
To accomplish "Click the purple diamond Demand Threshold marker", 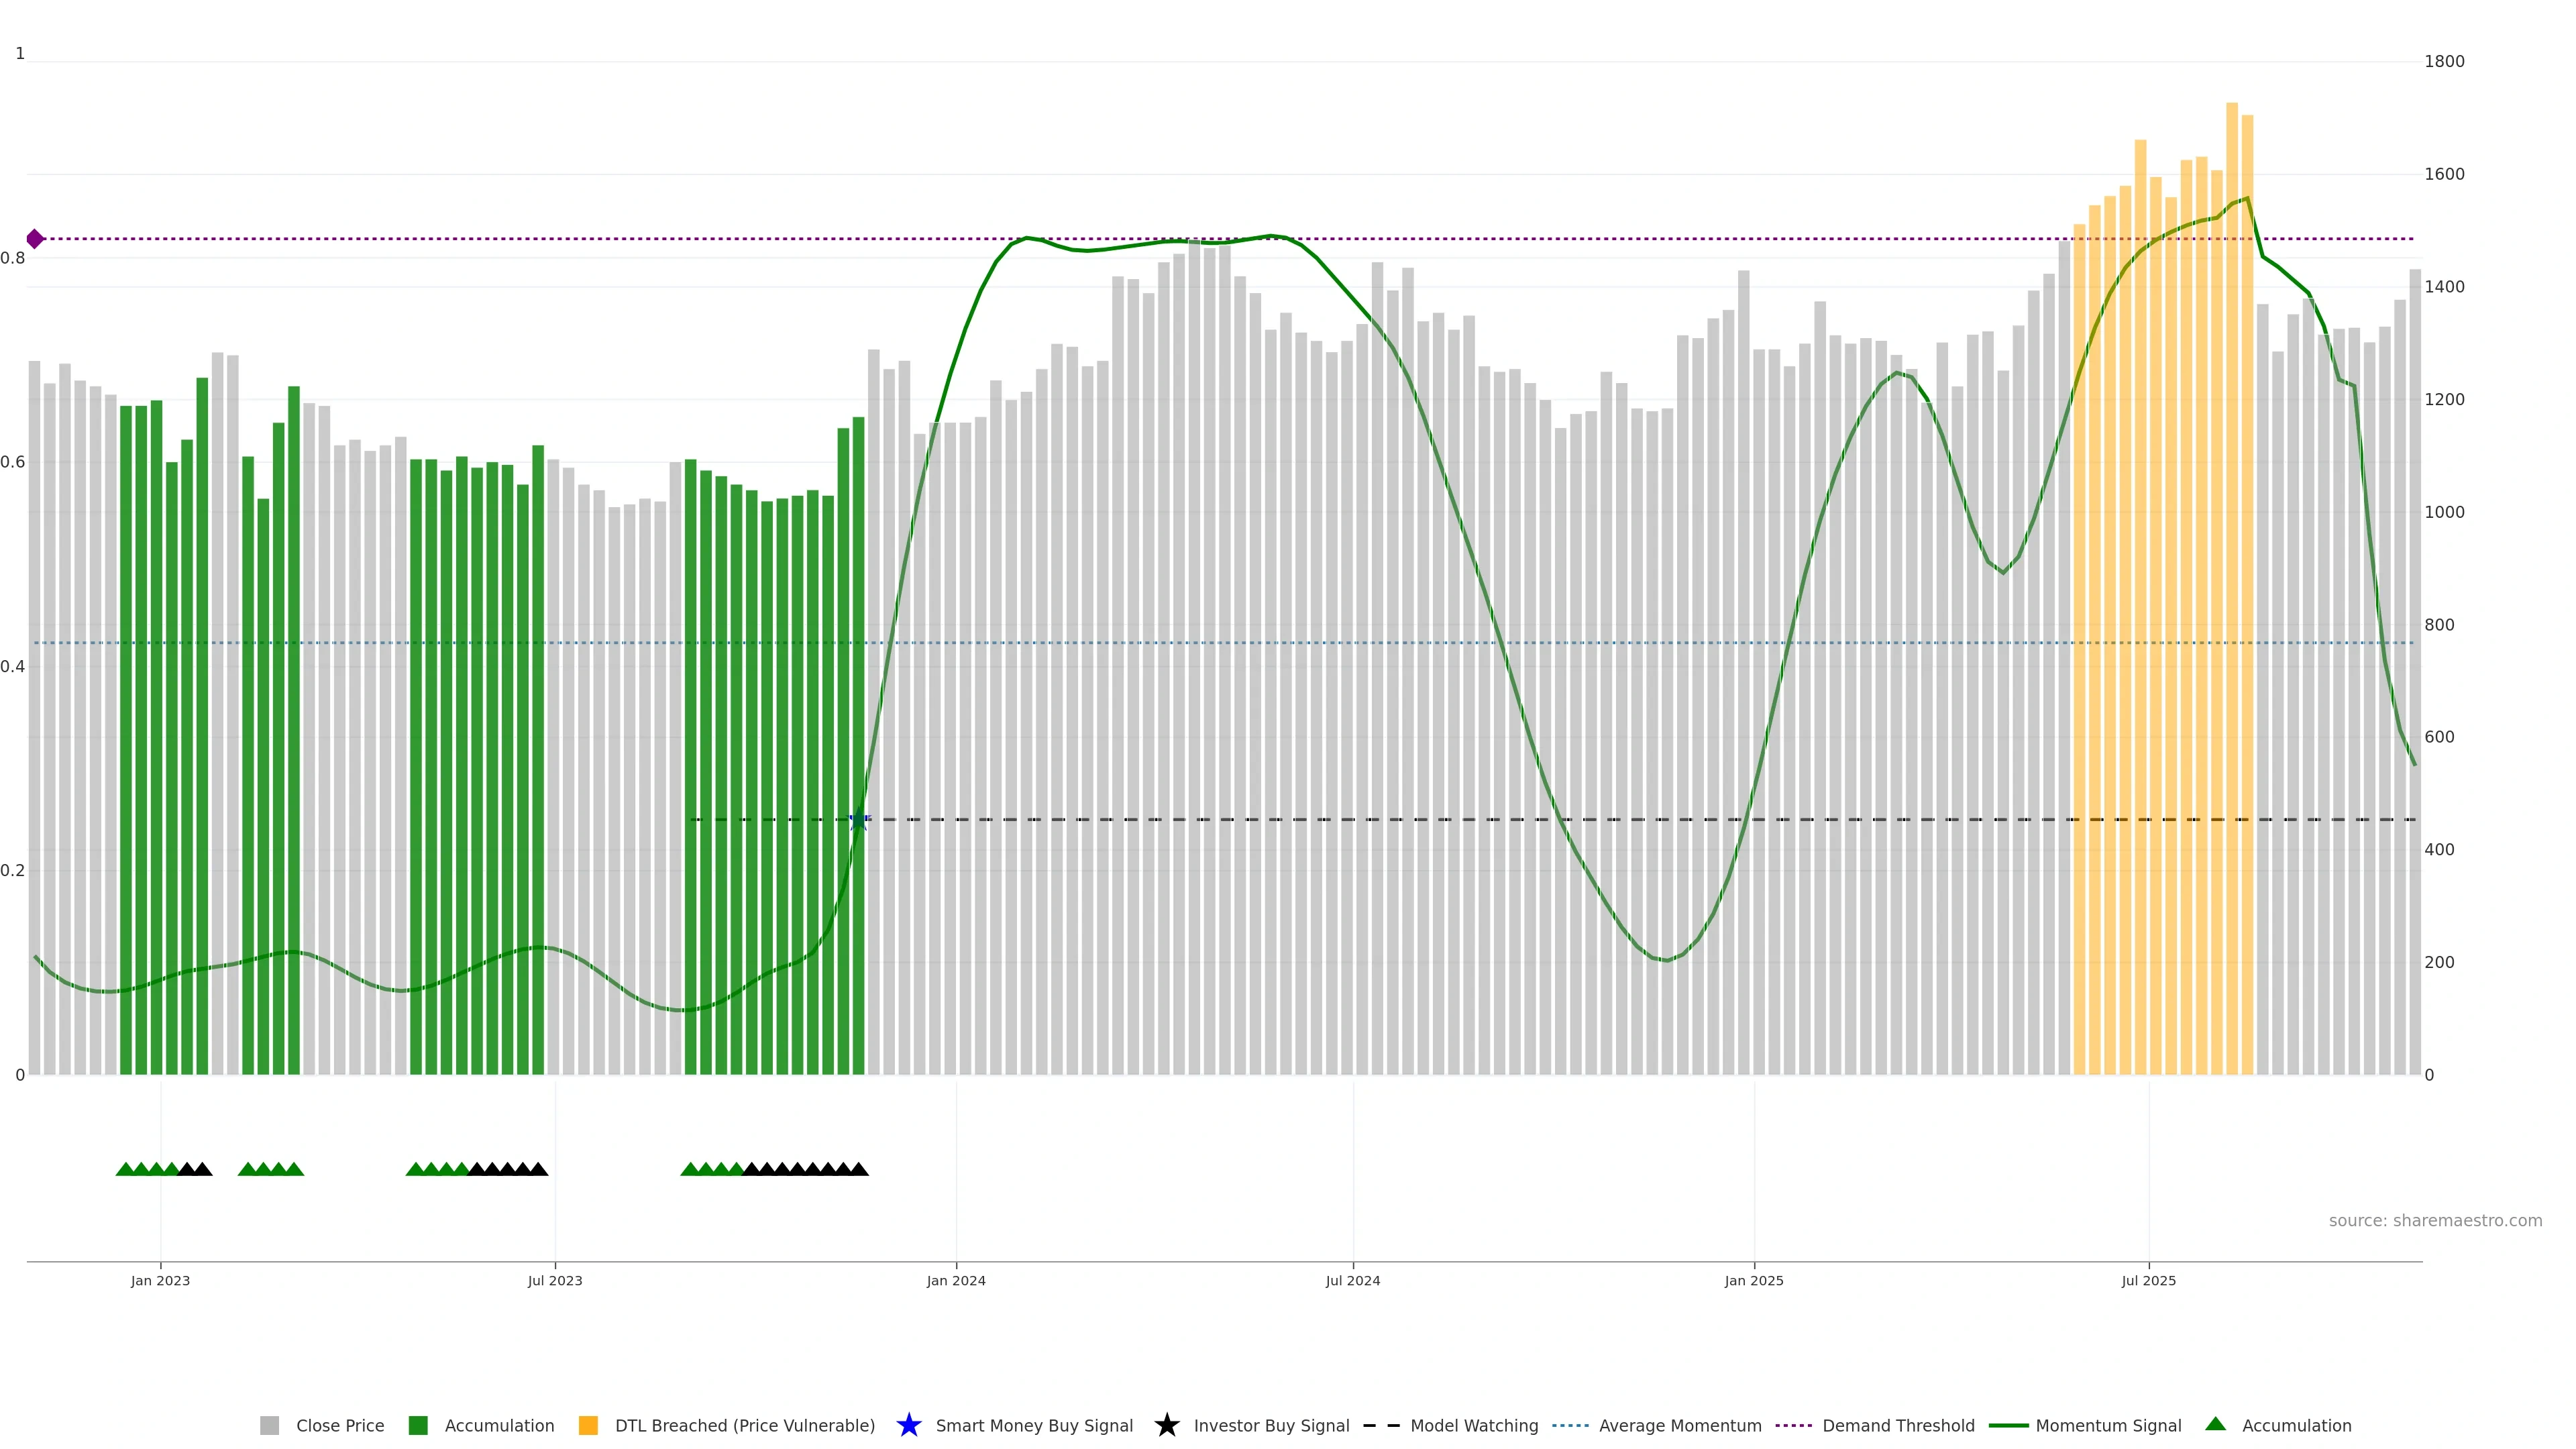I will (x=35, y=238).
